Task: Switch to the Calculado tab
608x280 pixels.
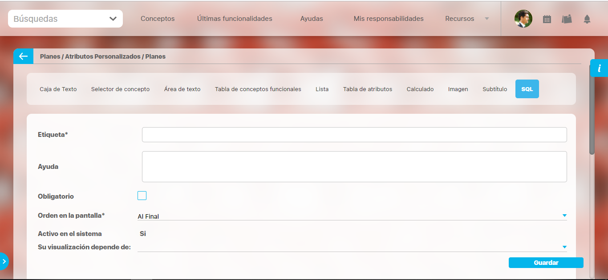Action: [420, 89]
